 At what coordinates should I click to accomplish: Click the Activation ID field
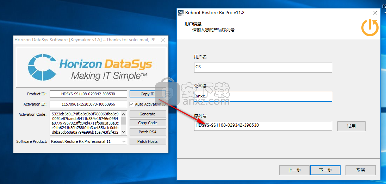[88, 104]
